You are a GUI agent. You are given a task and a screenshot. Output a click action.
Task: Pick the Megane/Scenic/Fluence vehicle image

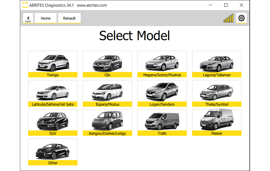pyautogui.click(x=162, y=62)
